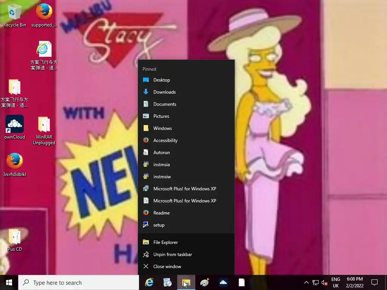Viewport: 387px width, 290px height.
Task: Select the Pus CD folder icon
Action: click(x=15, y=240)
